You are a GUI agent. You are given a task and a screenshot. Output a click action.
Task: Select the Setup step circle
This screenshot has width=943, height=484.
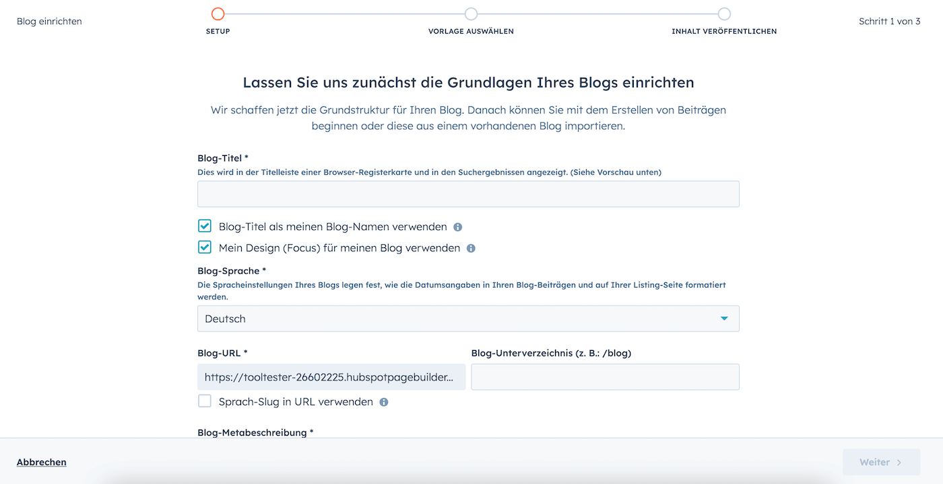[218, 14]
